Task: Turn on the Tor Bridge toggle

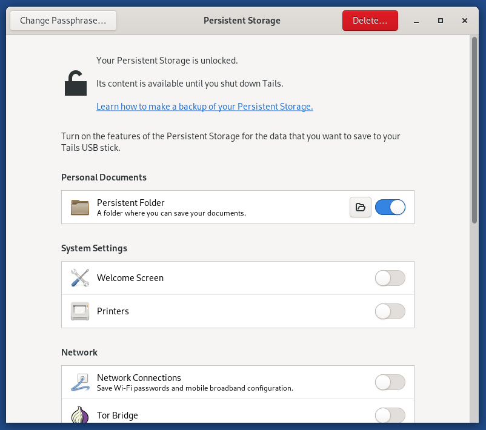Action: coord(390,415)
